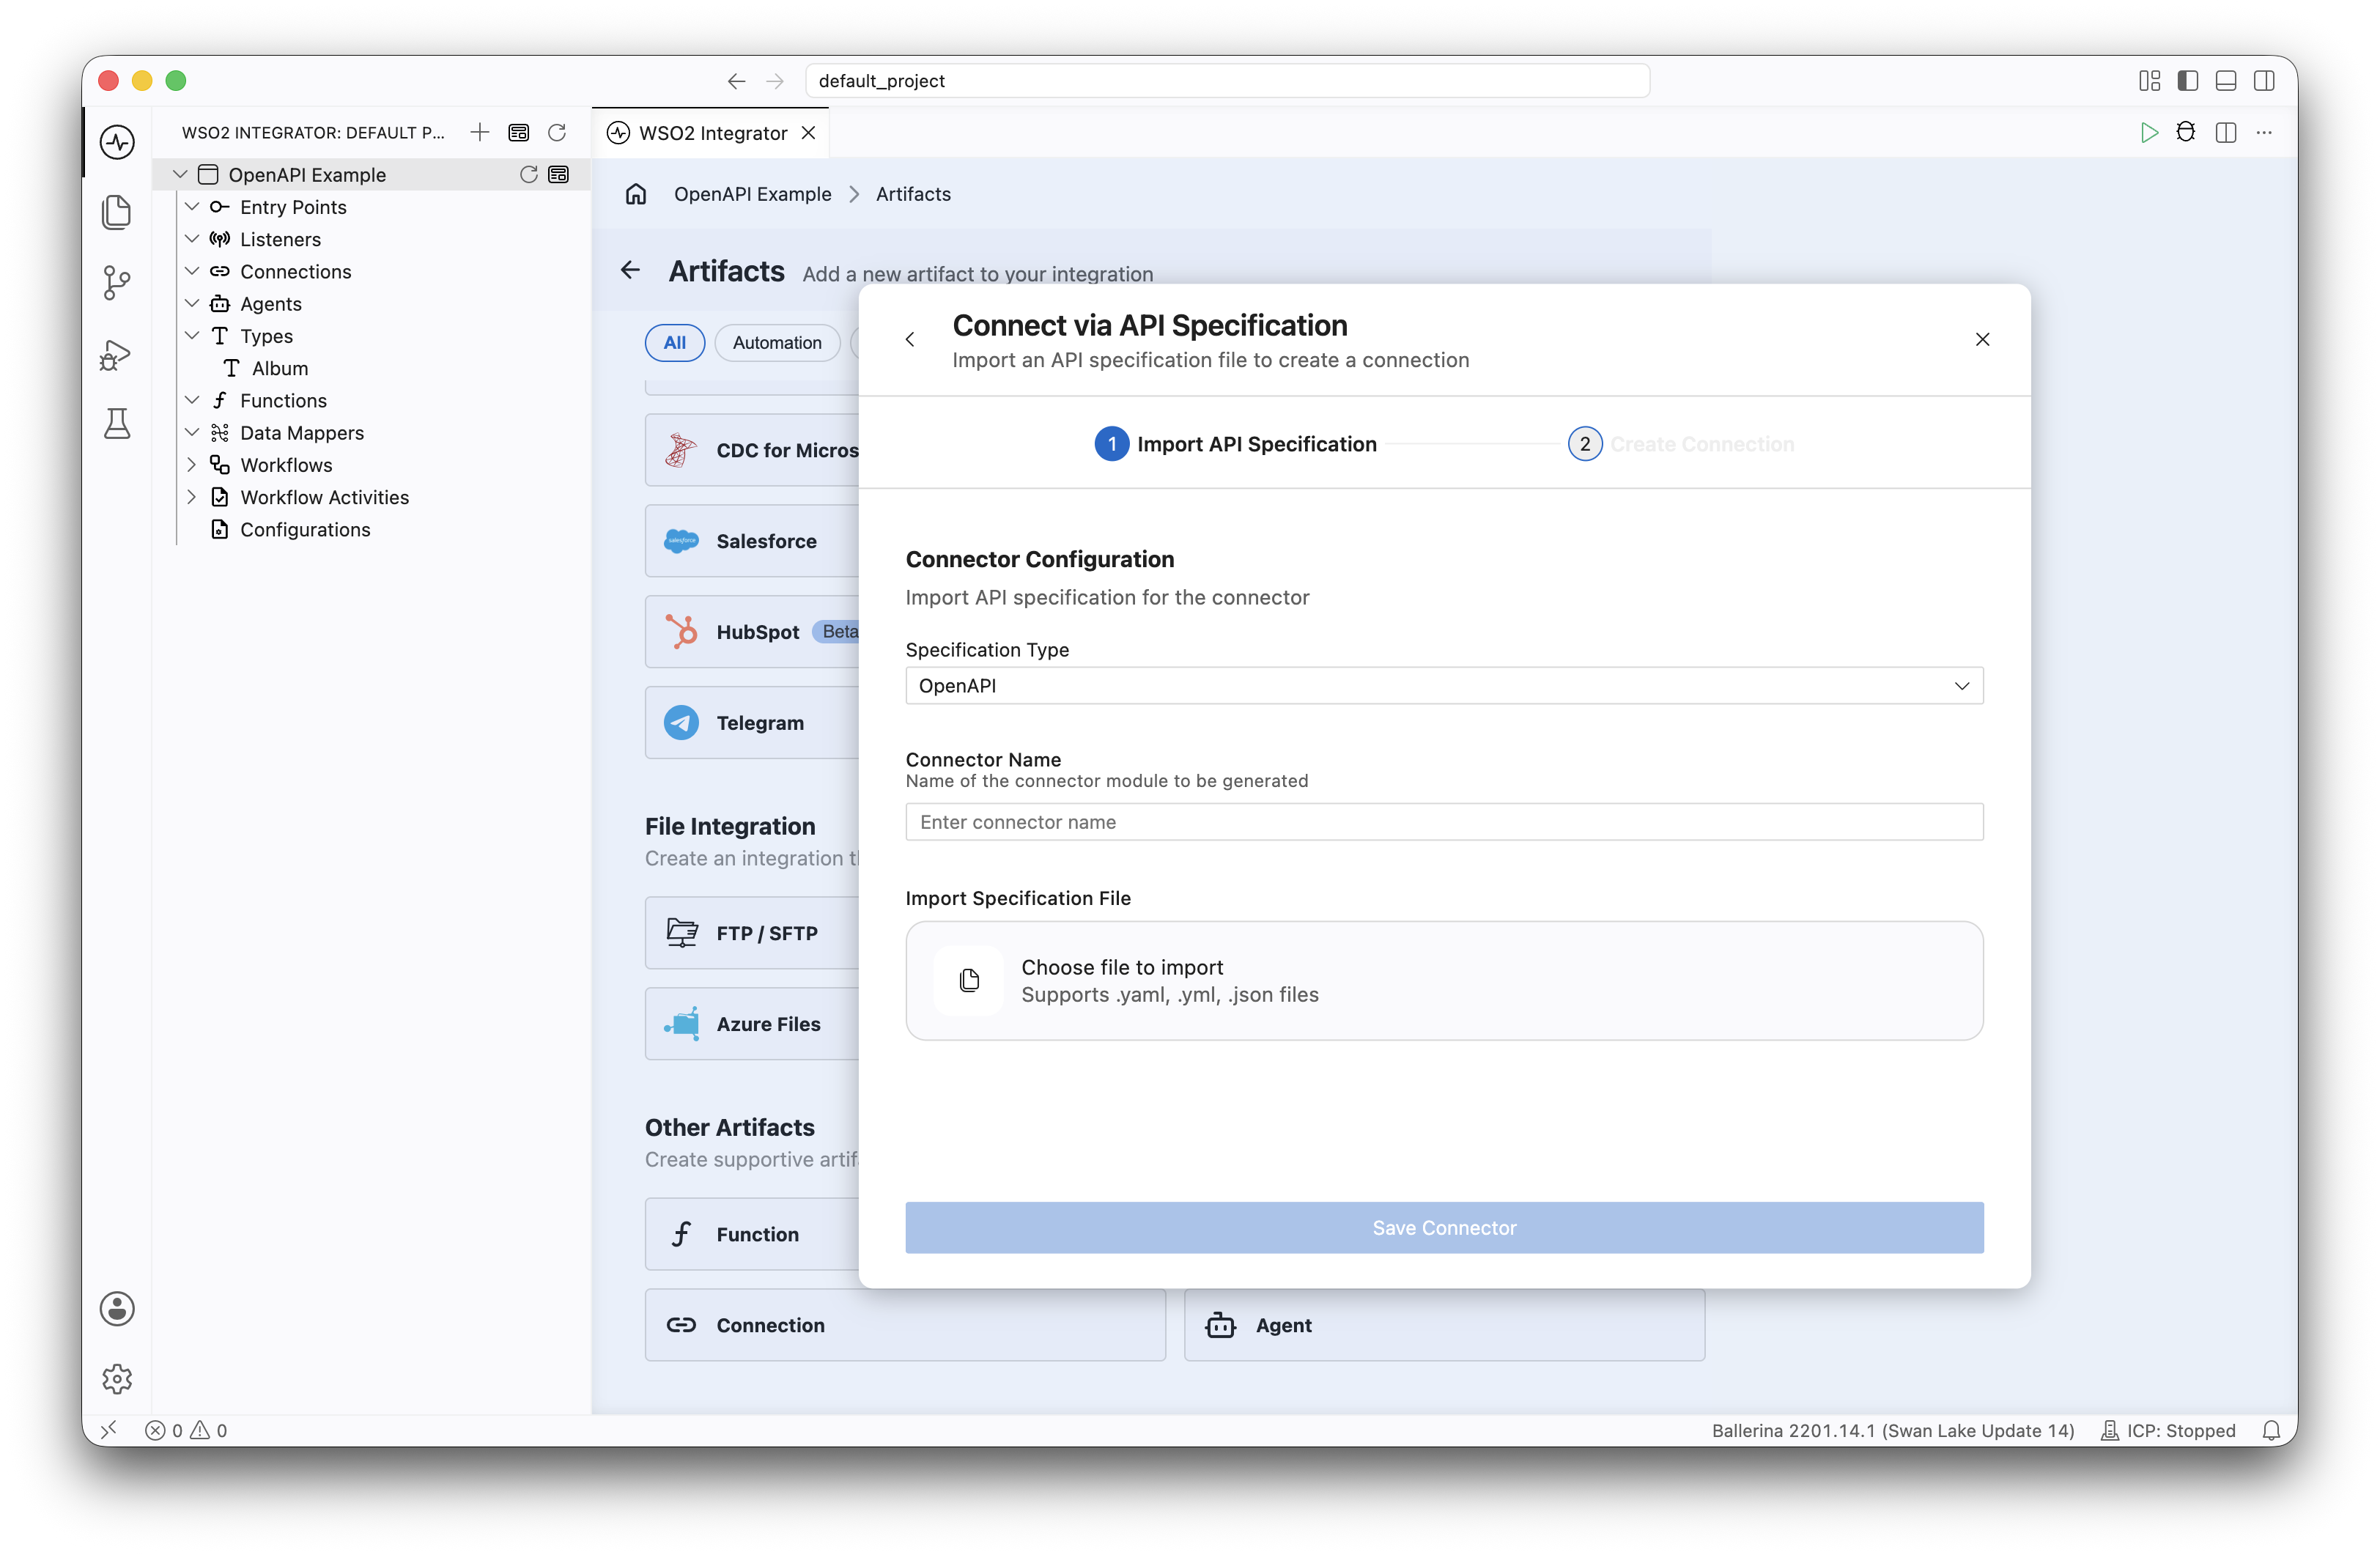This screenshot has width=2380, height=1555.
Task: Click the split editor icon
Action: tap(2226, 132)
